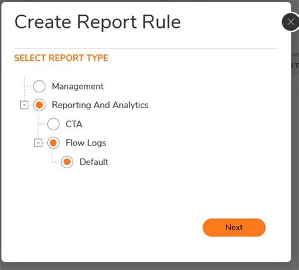The image size is (299, 270).
Task: Collapse the Reporting And Analytics tree node
Action: click(24, 105)
